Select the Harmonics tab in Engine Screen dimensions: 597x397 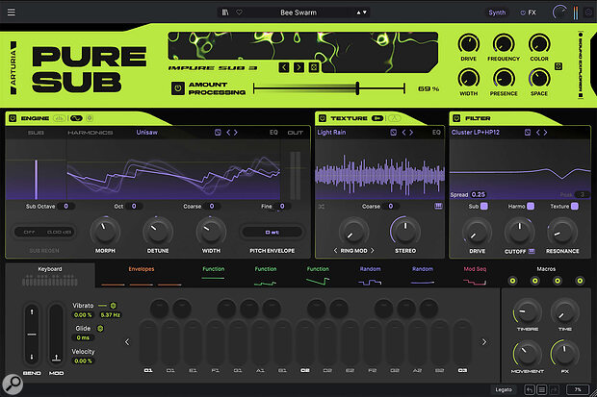coord(90,133)
